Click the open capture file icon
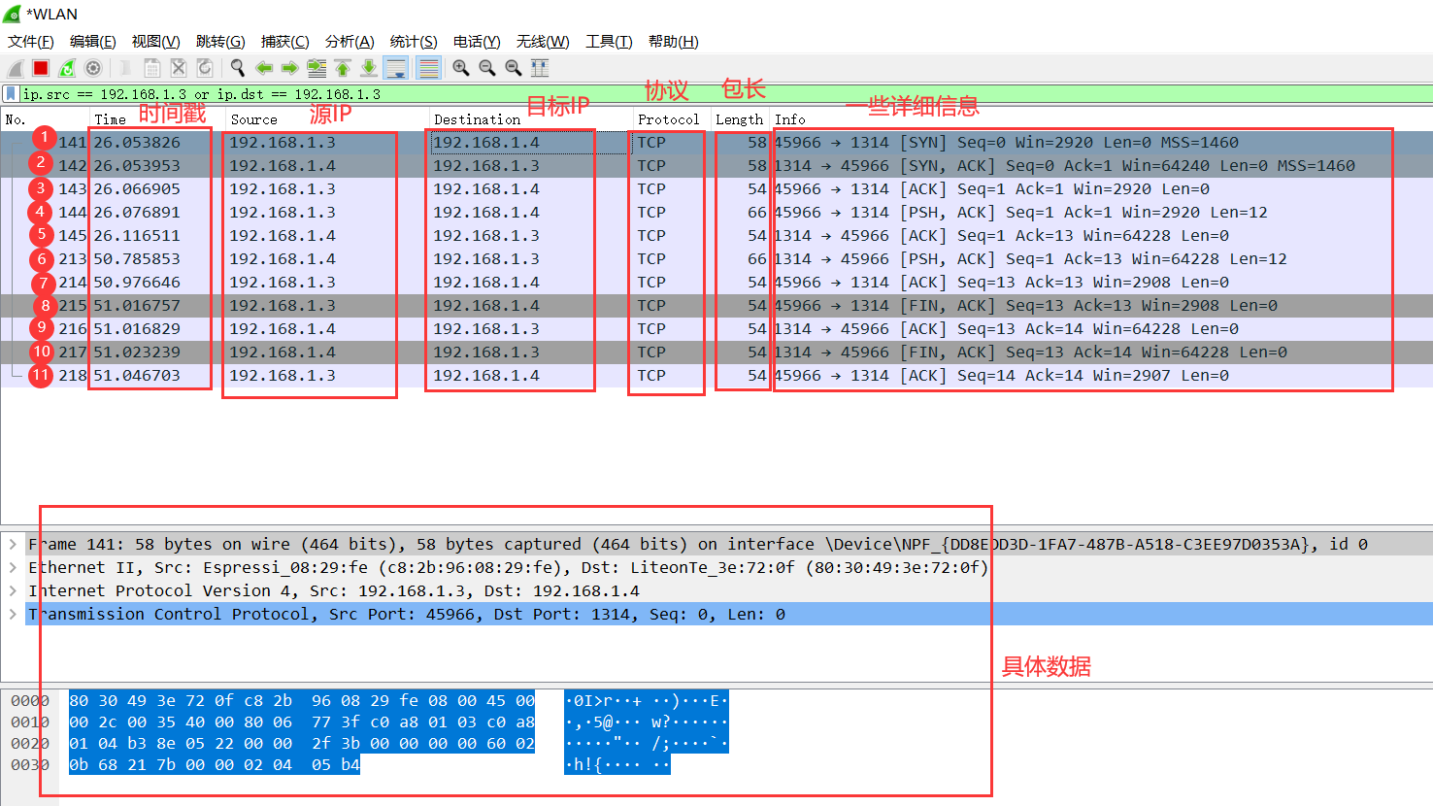 tap(126, 68)
